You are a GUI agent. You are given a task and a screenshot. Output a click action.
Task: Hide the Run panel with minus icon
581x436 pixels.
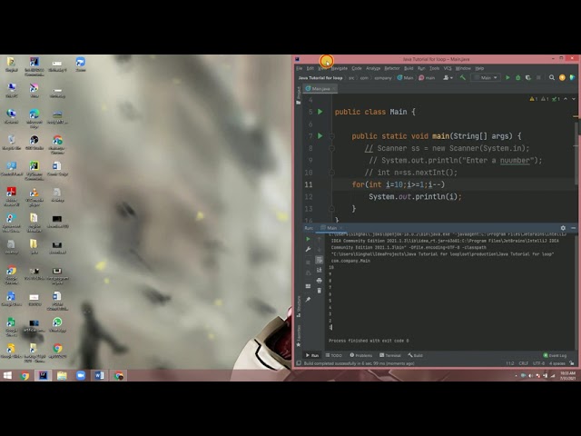573,228
